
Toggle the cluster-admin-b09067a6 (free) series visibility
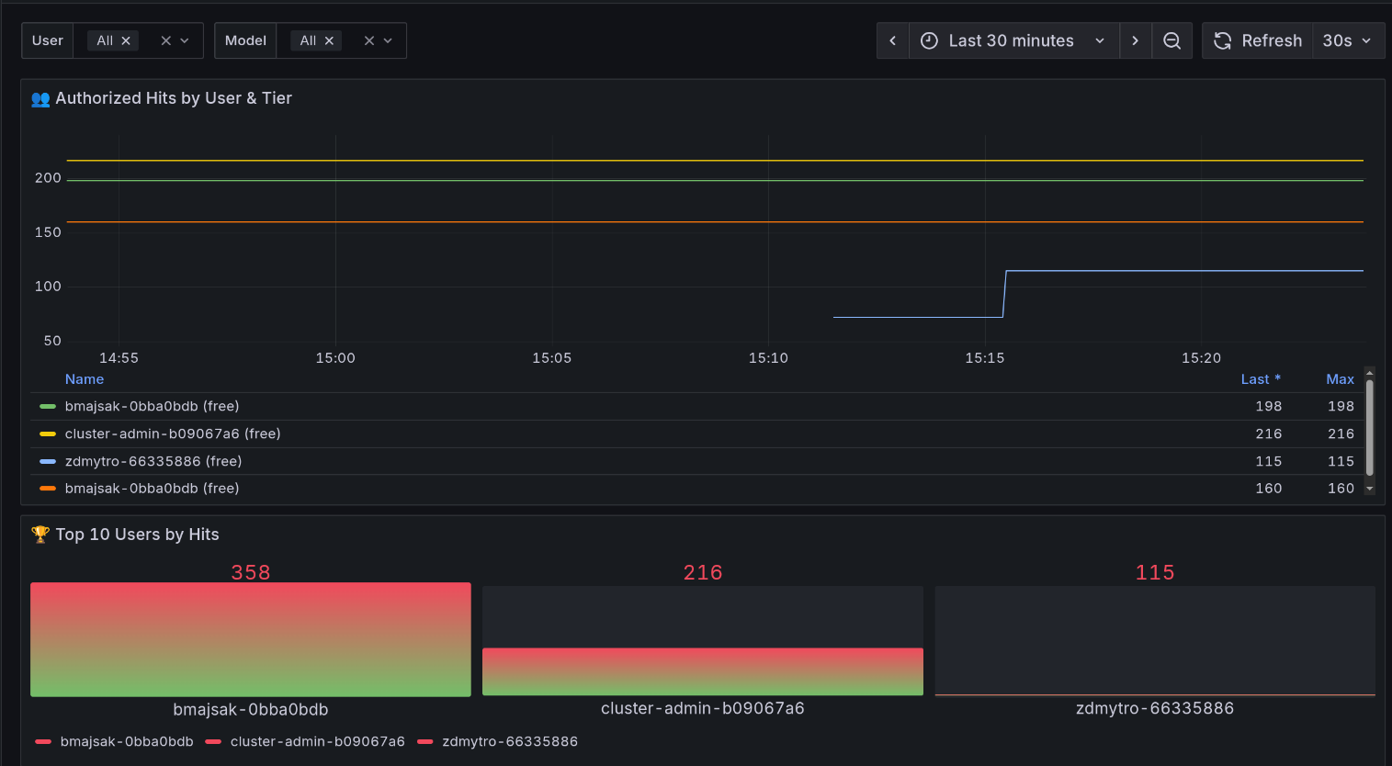pyautogui.click(x=173, y=434)
